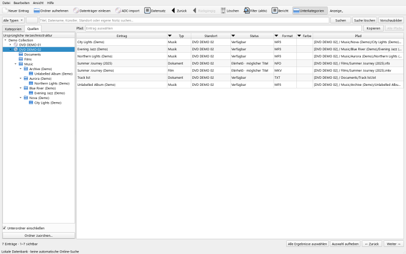Click the ← Zurück paging button
This screenshot has height=254, width=406.
click(372, 244)
